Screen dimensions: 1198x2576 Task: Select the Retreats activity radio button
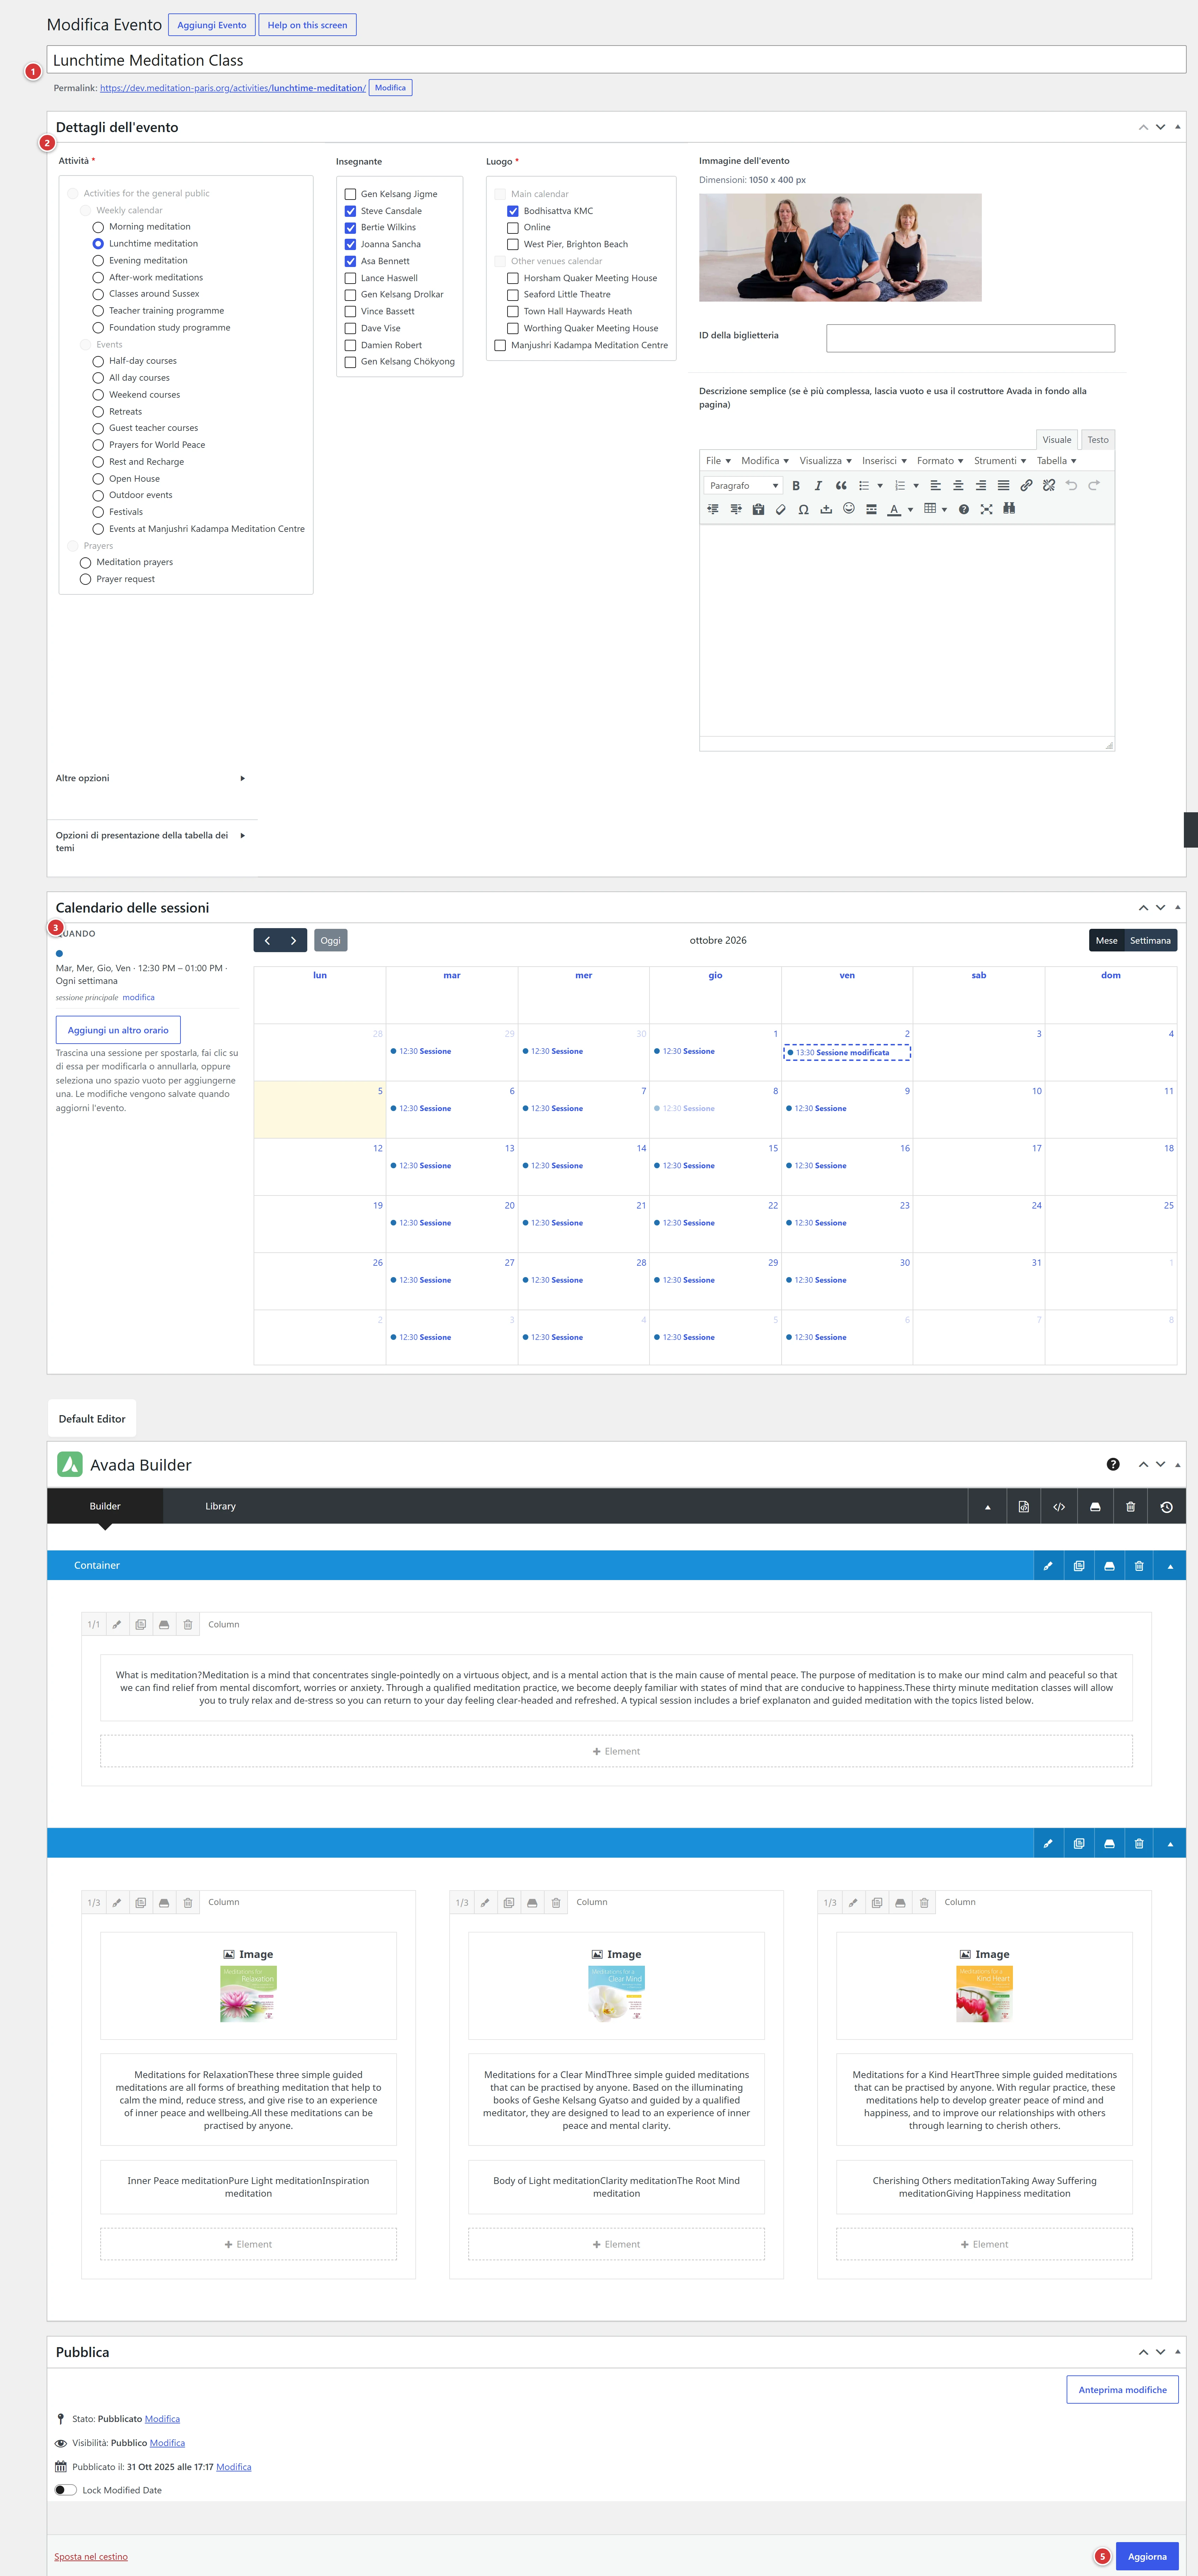[x=98, y=412]
